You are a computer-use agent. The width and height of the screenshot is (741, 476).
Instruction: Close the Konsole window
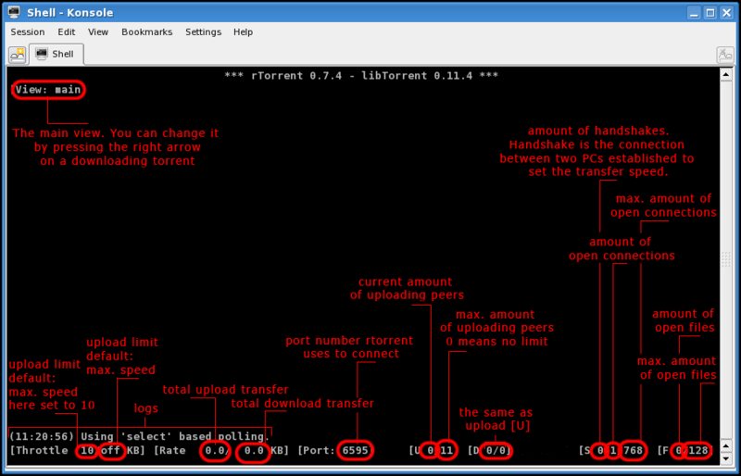[726, 13]
